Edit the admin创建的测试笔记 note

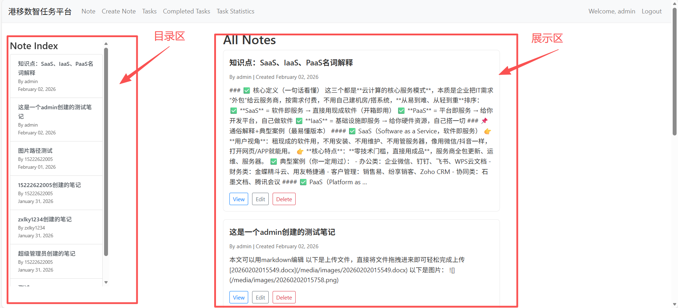coord(260,297)
